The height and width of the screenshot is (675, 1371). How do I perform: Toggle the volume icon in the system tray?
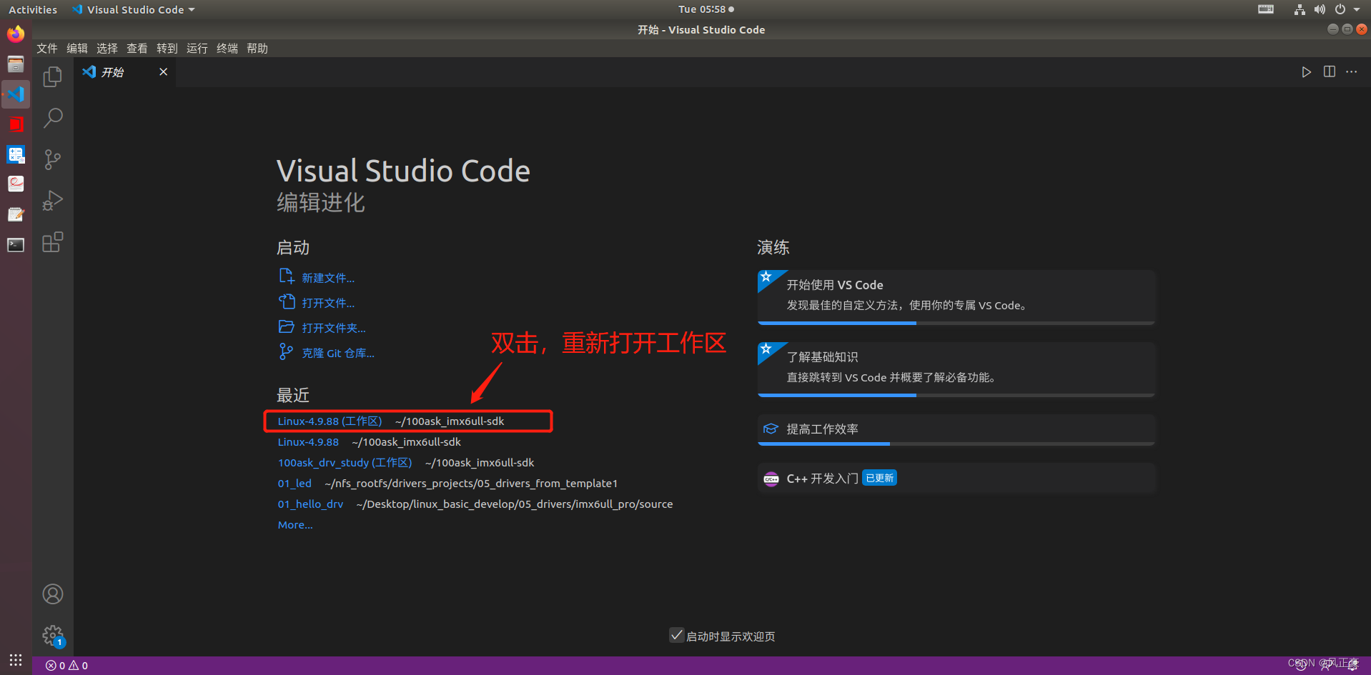[1320, 9]
